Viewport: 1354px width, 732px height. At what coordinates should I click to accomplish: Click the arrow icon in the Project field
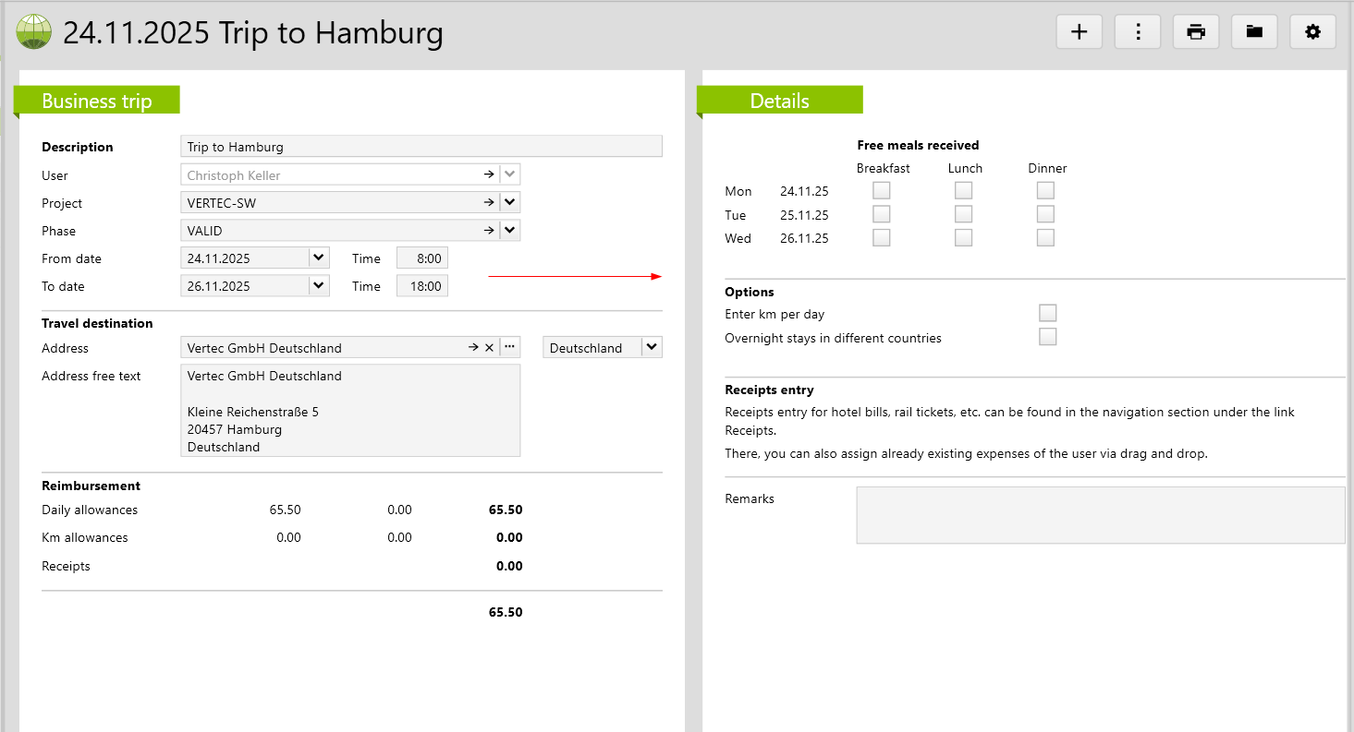coord(489,203)
